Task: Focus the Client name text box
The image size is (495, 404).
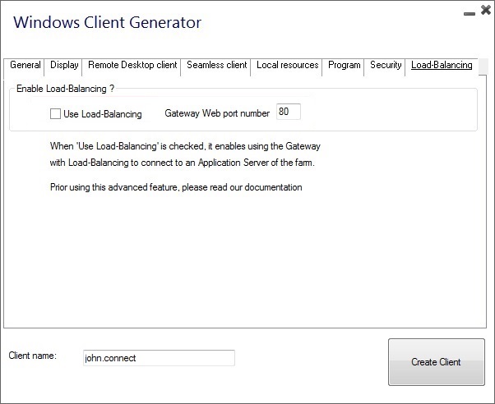Action: point(159,358)
